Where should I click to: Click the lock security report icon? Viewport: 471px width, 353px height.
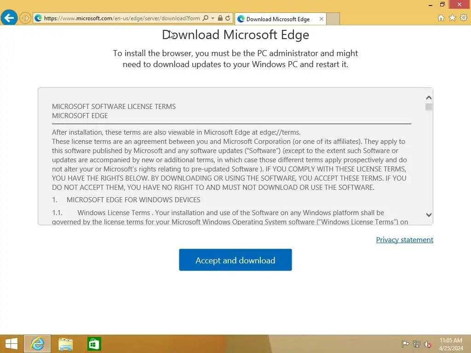coord(220,18)
